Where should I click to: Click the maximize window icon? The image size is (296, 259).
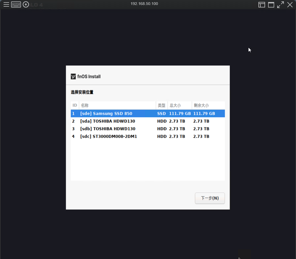[x=271, y=5]
